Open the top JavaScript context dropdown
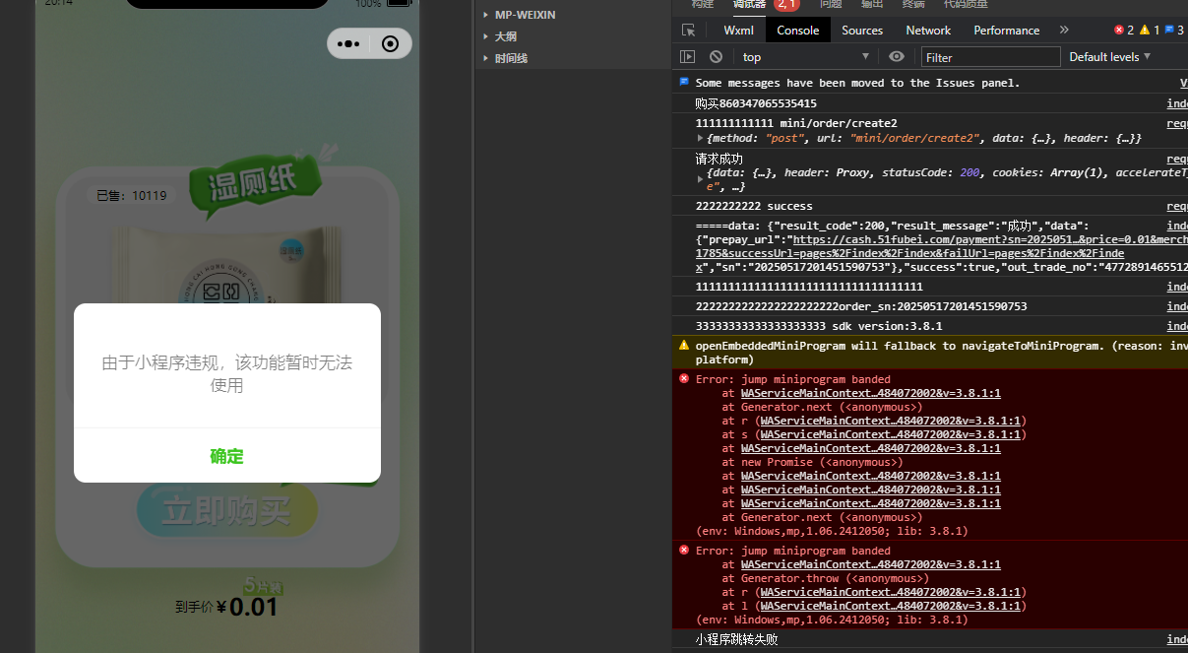Screen dimensions: 1188x653 coord(805,57)
